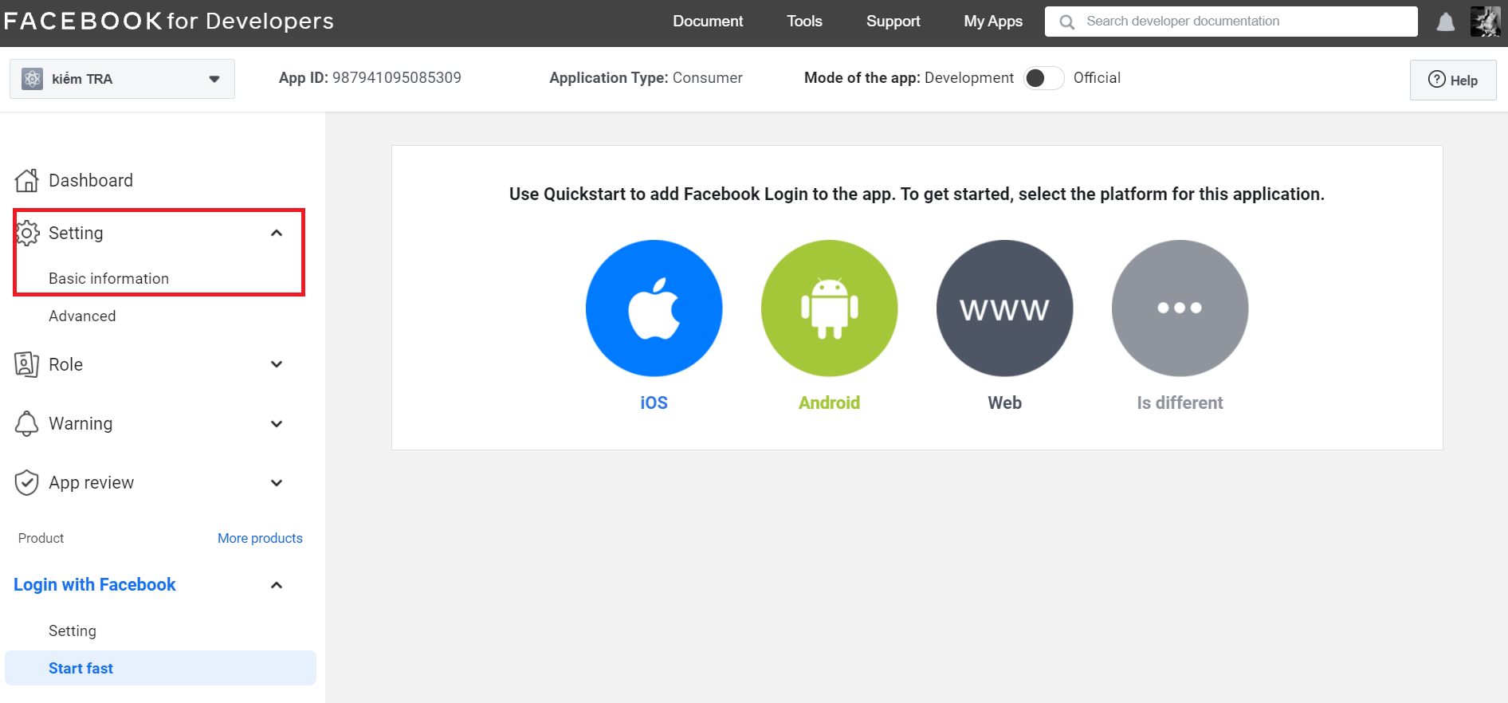Collapse the Login with Facebook section
Image resolution: width=1508 pixels, height=703 pixels.
(x=277, y=585)
